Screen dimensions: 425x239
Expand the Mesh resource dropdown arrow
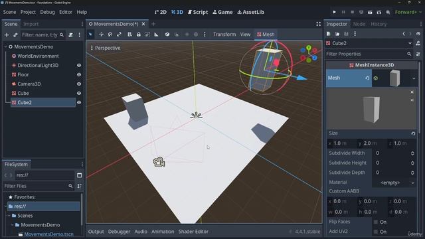[x=414, y=78]
